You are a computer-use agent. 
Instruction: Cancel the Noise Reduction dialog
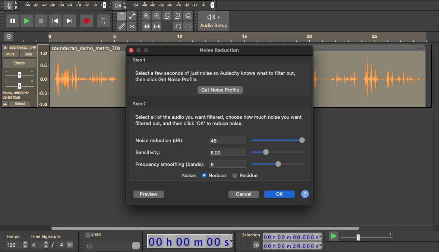(243, 194)
